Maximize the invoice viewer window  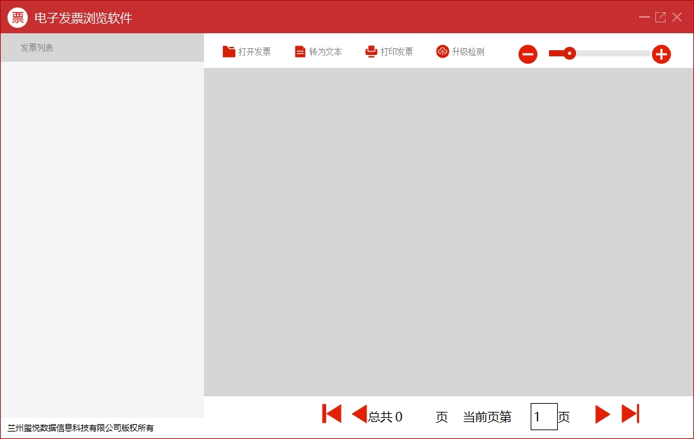point(660,17)
